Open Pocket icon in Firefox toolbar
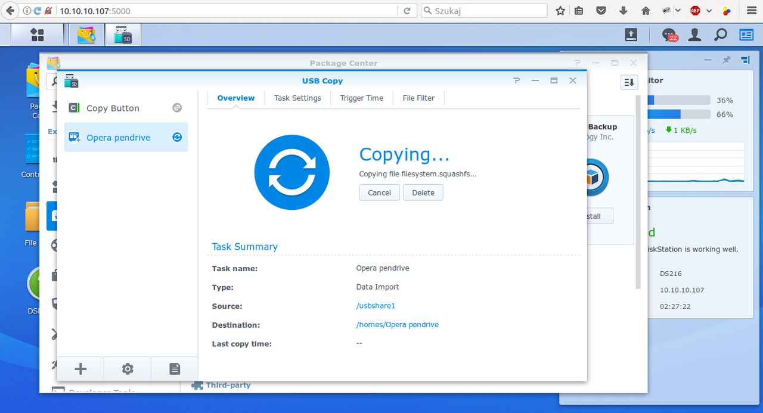763x413 pixels. pos(601,11)
